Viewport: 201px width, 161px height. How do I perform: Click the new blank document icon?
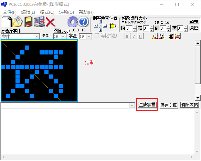(7, 22)
